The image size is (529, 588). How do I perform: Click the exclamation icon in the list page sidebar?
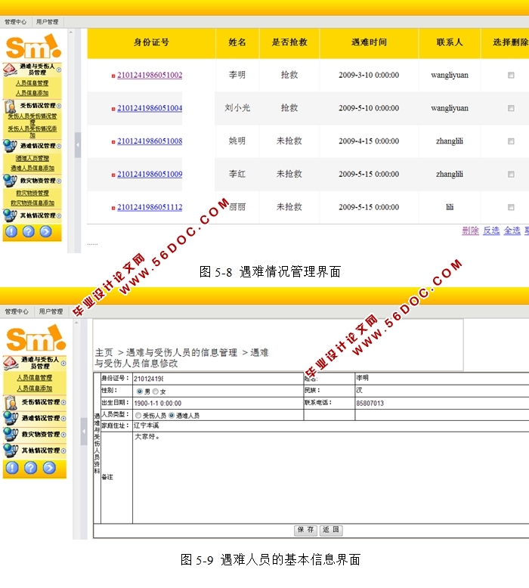pos(11,232)
